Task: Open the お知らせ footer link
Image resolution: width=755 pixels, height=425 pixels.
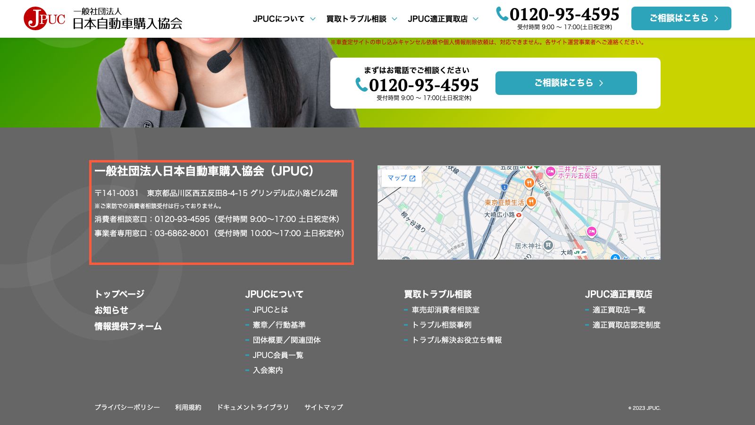Action: pyautogui.click(x=111, y=310)
